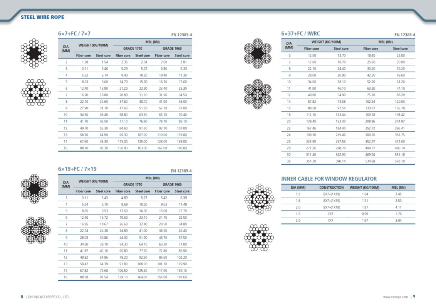The width and height of the screenshot is (436, 308).
Task: Click the 6×19+FC / 7×19 section heading
Action: coord(77,169)
